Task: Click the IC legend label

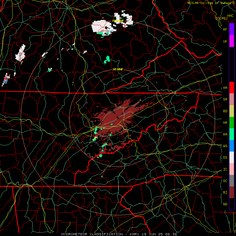Action: [x=225, y=169]
